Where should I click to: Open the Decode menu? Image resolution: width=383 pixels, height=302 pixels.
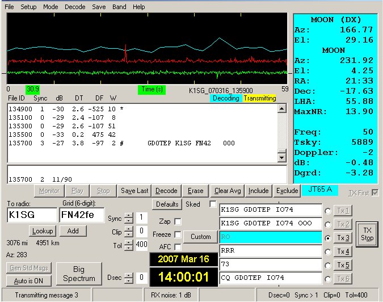(x=75, y=7)
